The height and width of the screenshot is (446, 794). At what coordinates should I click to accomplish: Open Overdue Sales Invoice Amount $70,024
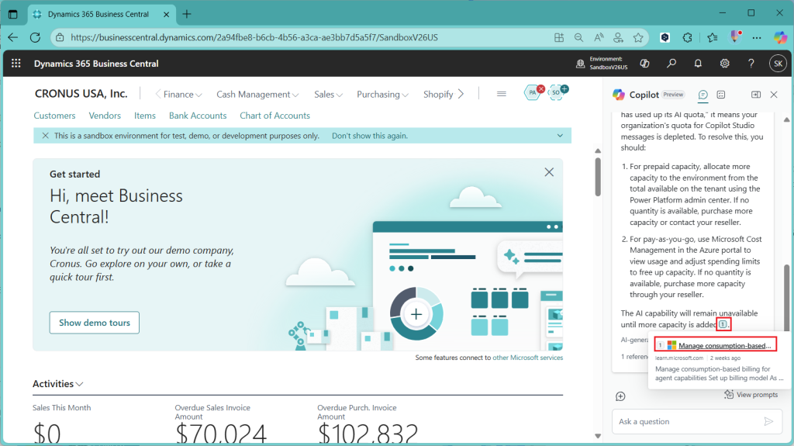pyautogui.click(x=221, y=424)
